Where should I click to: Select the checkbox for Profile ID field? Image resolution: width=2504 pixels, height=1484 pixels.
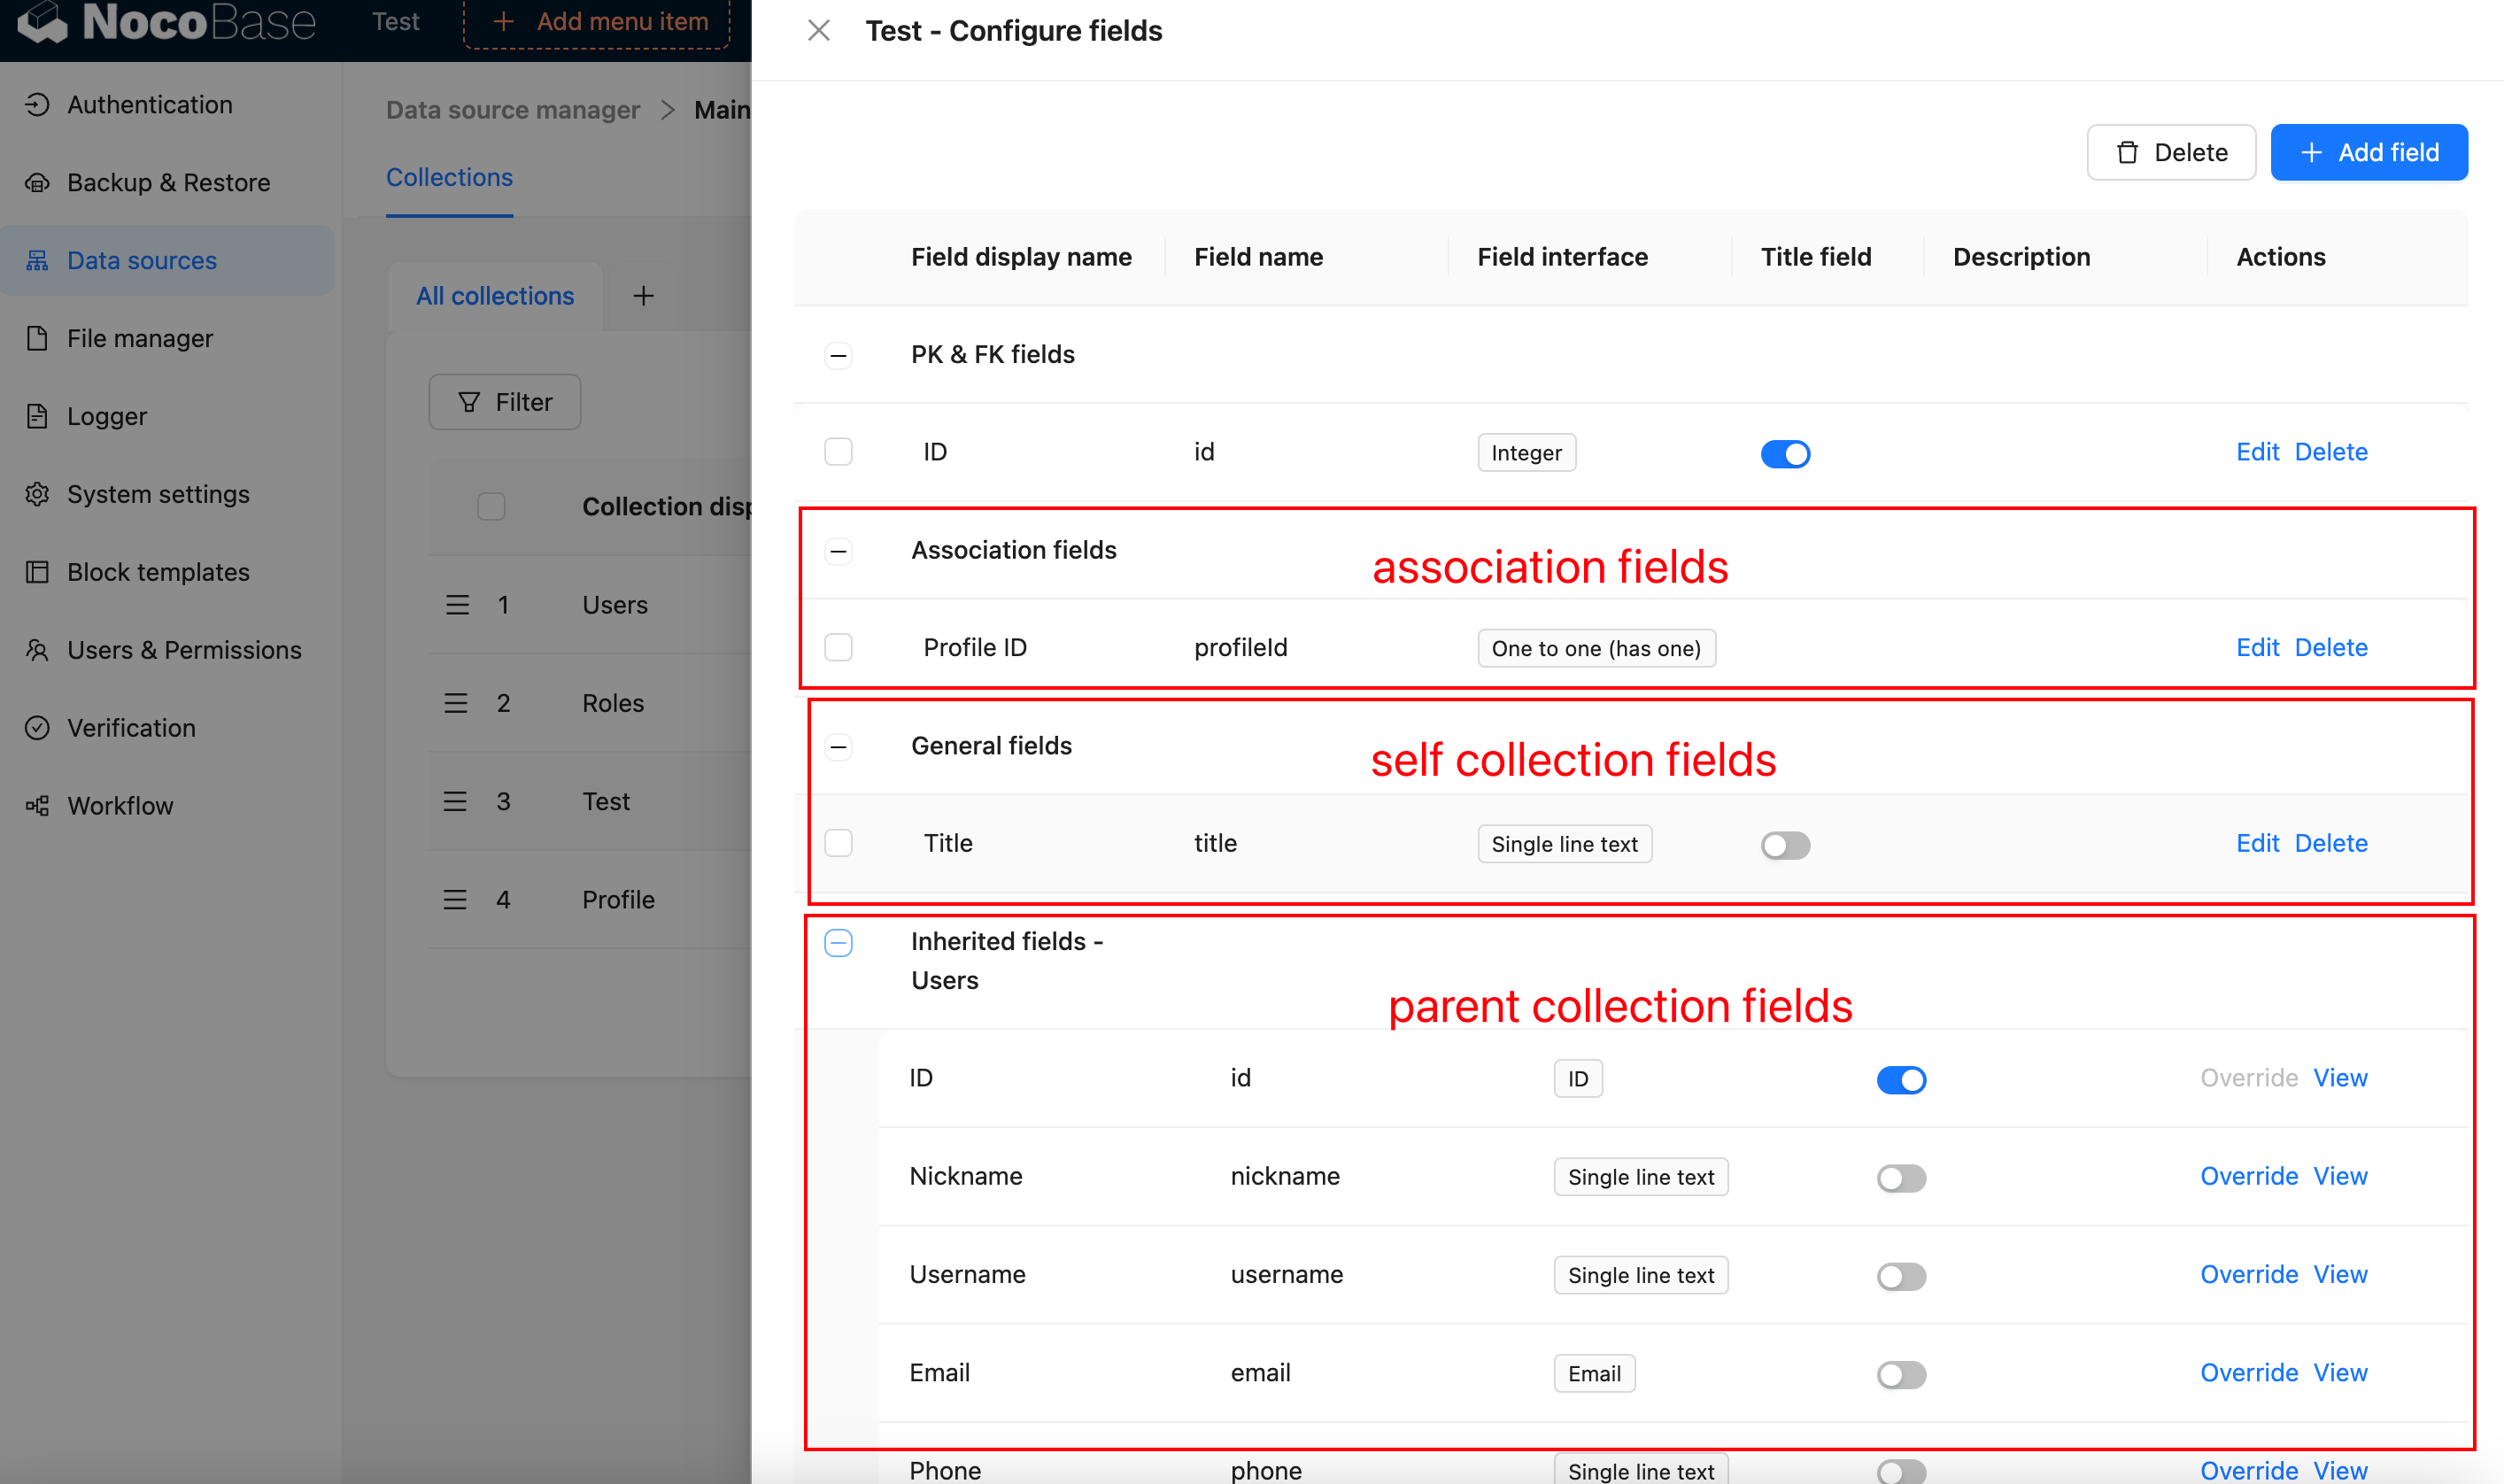coord(838,648)
